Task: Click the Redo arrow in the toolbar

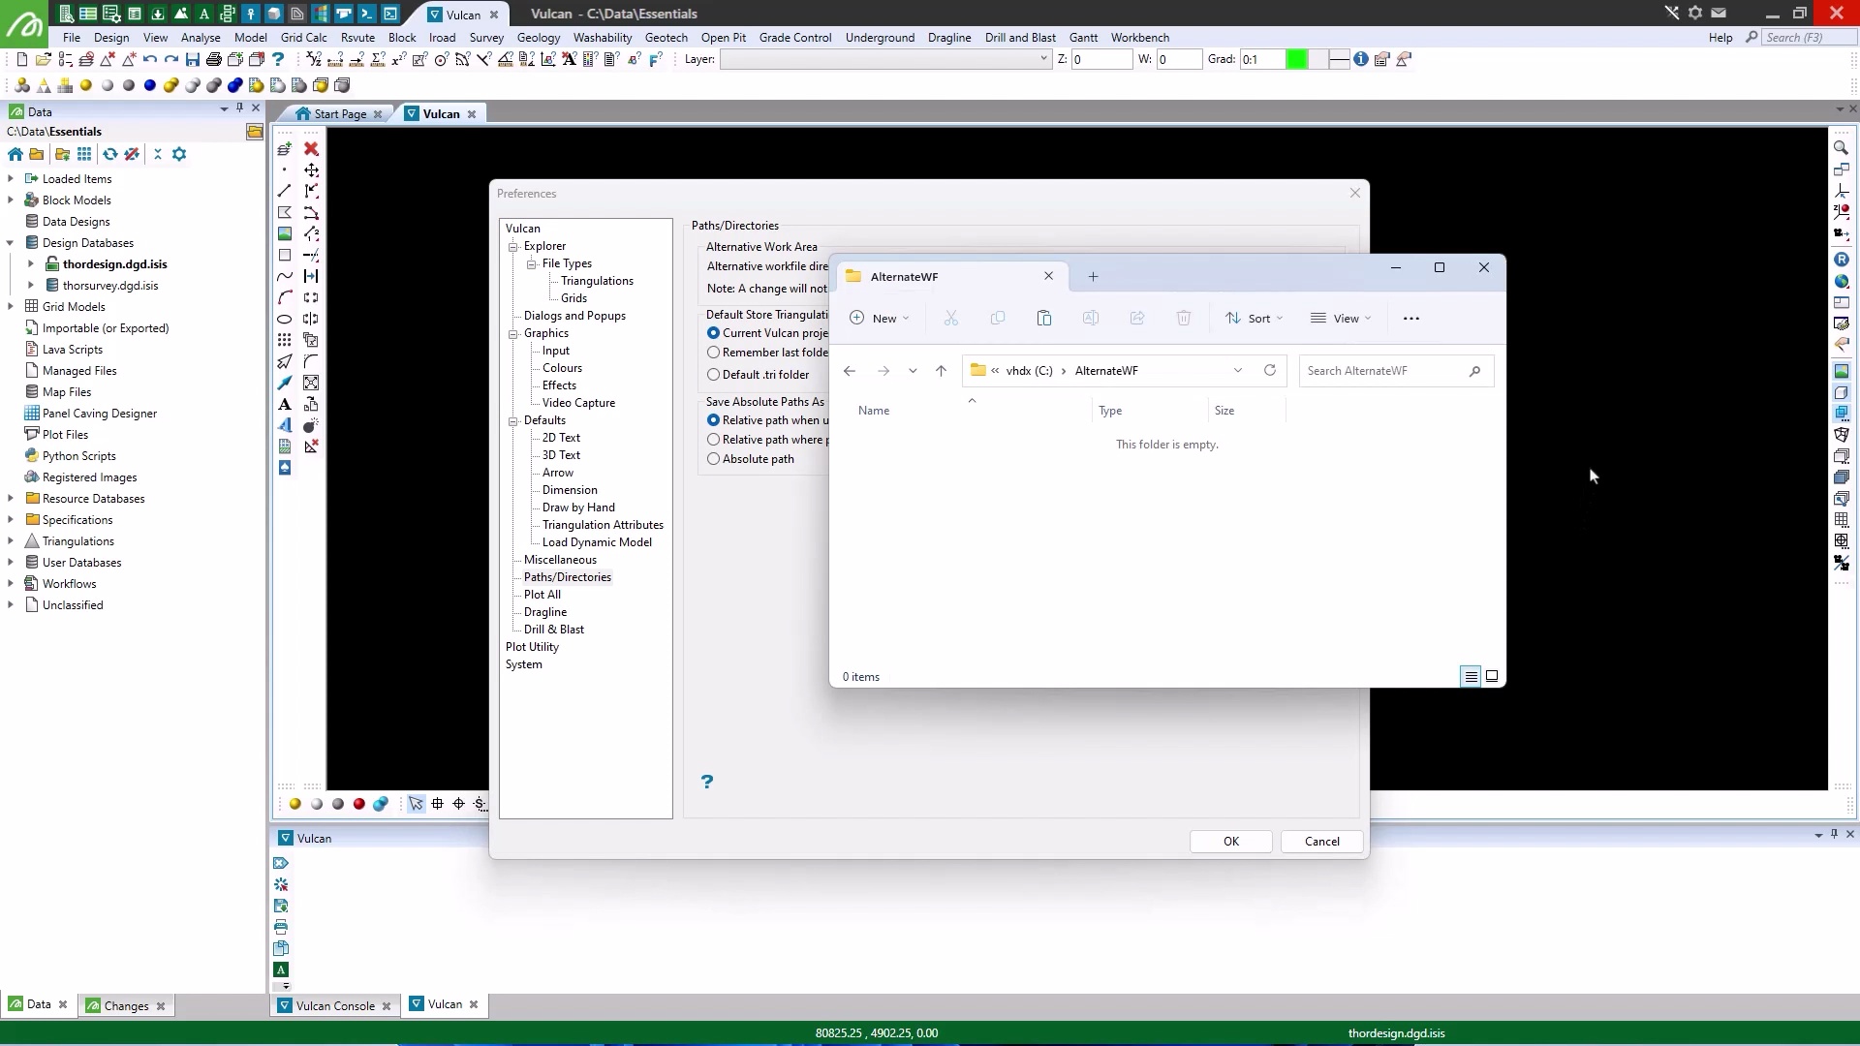Action: pos(171,60)
